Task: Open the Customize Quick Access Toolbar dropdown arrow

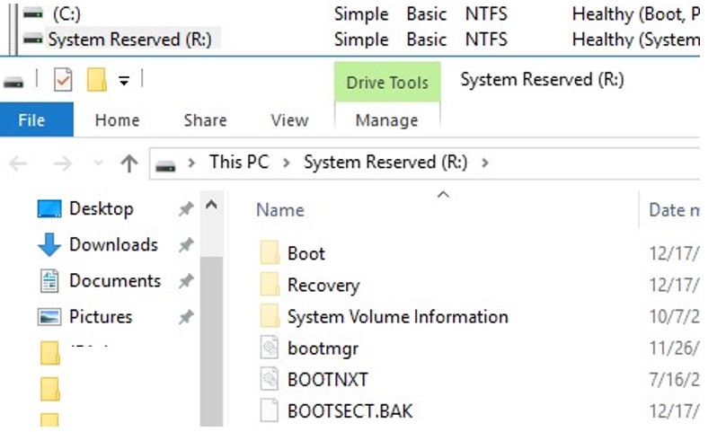Action: coord(124,81)
